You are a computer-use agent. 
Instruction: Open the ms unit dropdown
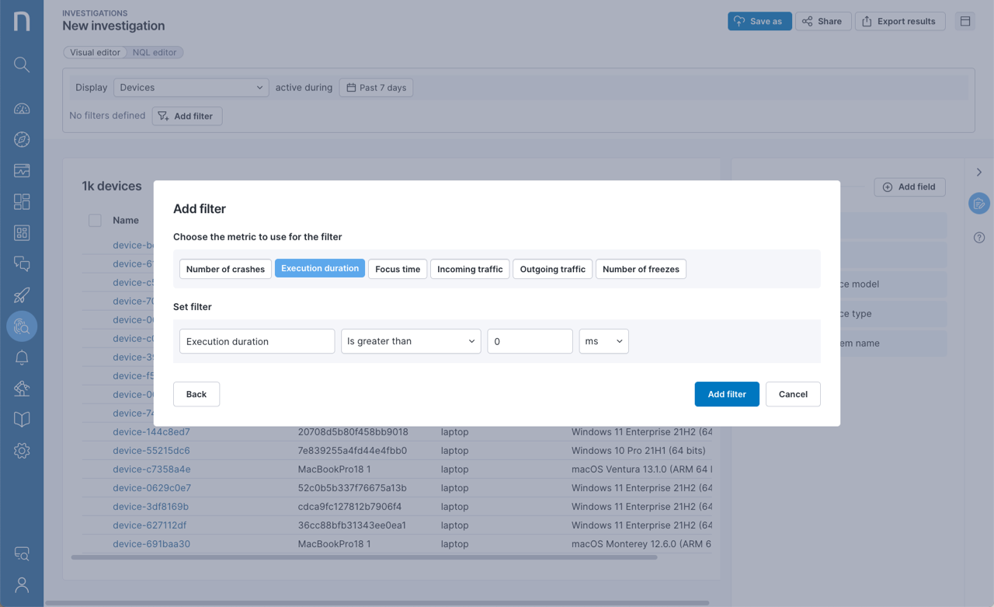click(x=603, y=340)
